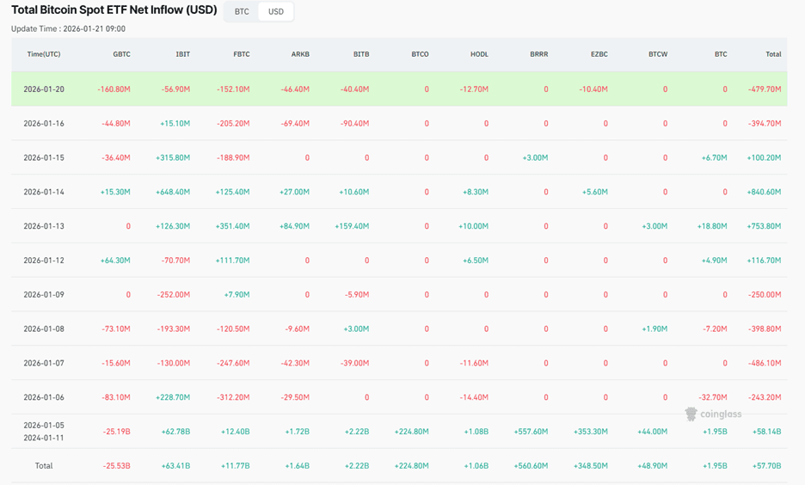
Task: Select the 2026-01-05 to 2024-01-11 range row
Action: [44, 432]
